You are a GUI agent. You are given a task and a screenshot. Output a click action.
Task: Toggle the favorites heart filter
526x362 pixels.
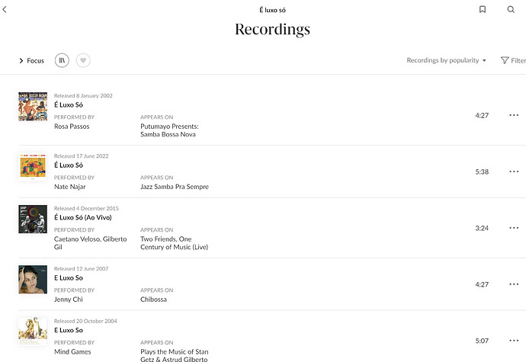click(x=83, y=60)
